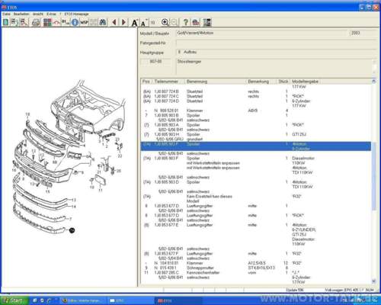381x305 pixels.
Task: Open the ETOS Homepage menu item
Action: [76, 14]
